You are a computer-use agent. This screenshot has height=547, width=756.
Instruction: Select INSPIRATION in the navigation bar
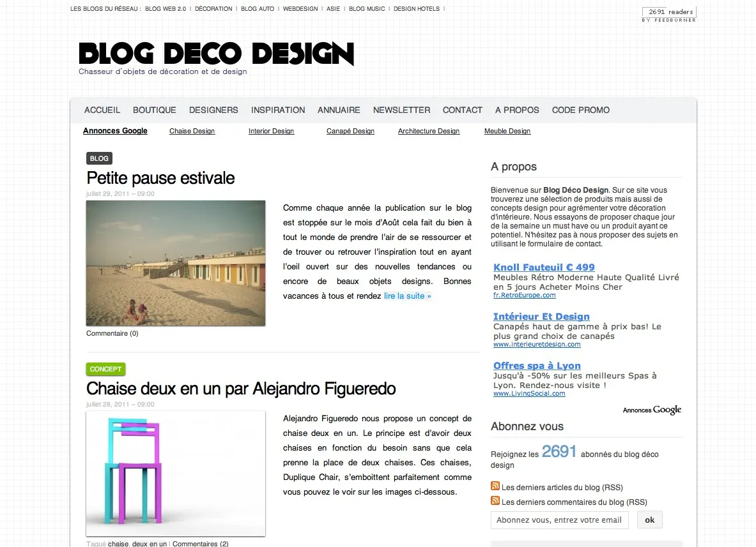point(278,110)
